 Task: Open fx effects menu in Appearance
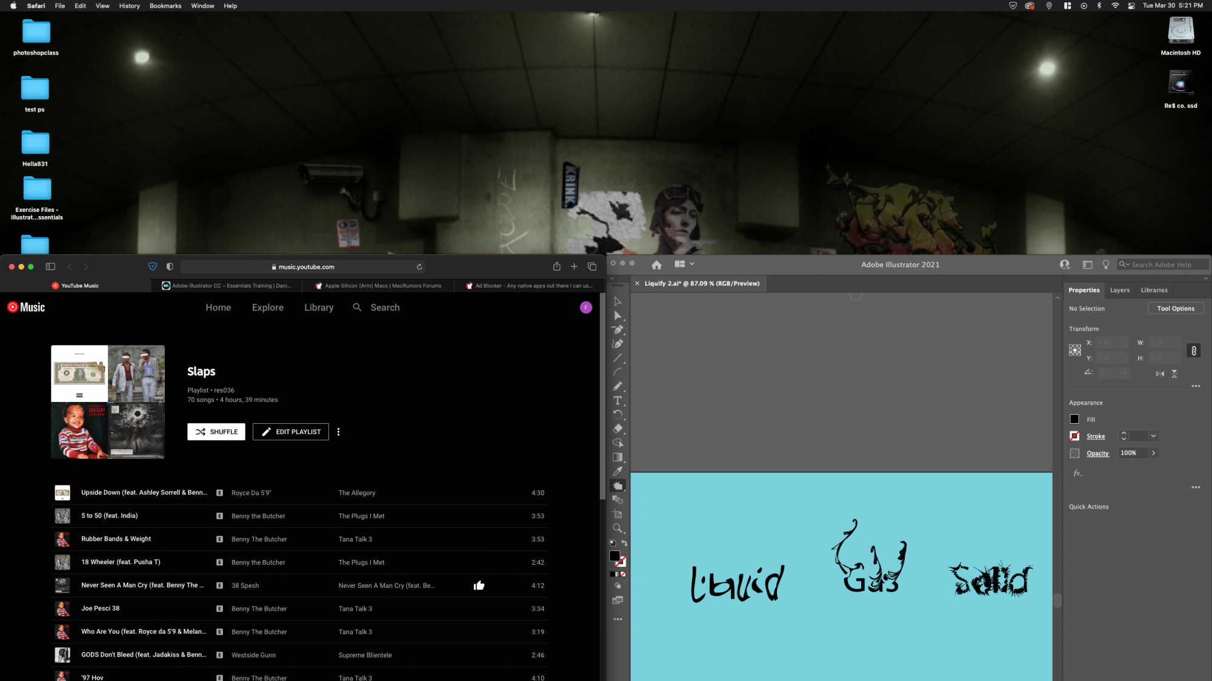pos(1077,473)
